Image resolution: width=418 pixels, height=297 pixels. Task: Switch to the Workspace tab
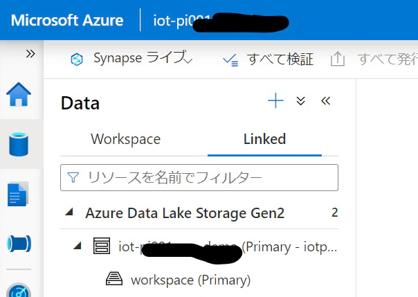(125, 139)
